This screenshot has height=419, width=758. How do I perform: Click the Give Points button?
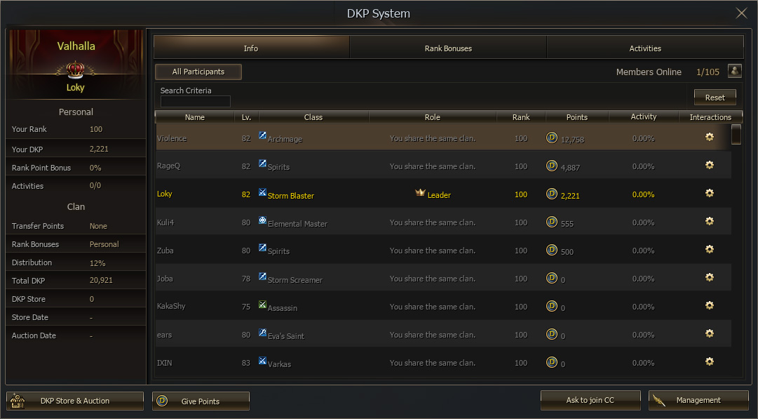[201, 401]
